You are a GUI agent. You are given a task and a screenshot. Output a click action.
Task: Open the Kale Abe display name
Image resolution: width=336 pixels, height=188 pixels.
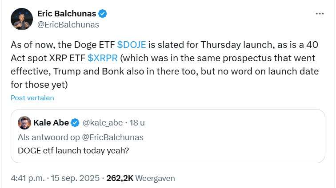click(x=51, y=122)
